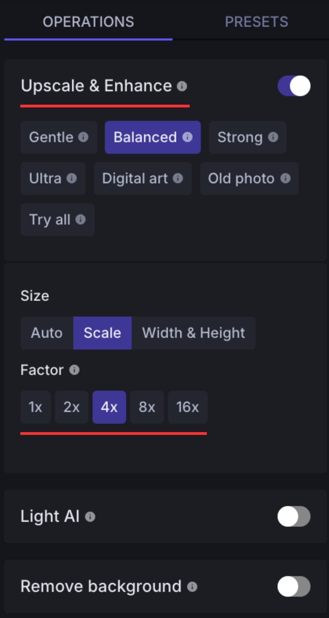The width and height of the screenshot is (329, 618).
Task: Switch to the PRESETS tab
Action: [x=256, y=22]
